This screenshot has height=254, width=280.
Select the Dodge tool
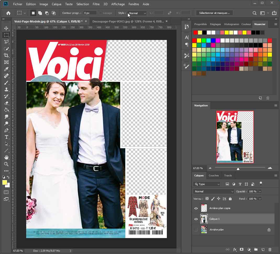(6, 123)
